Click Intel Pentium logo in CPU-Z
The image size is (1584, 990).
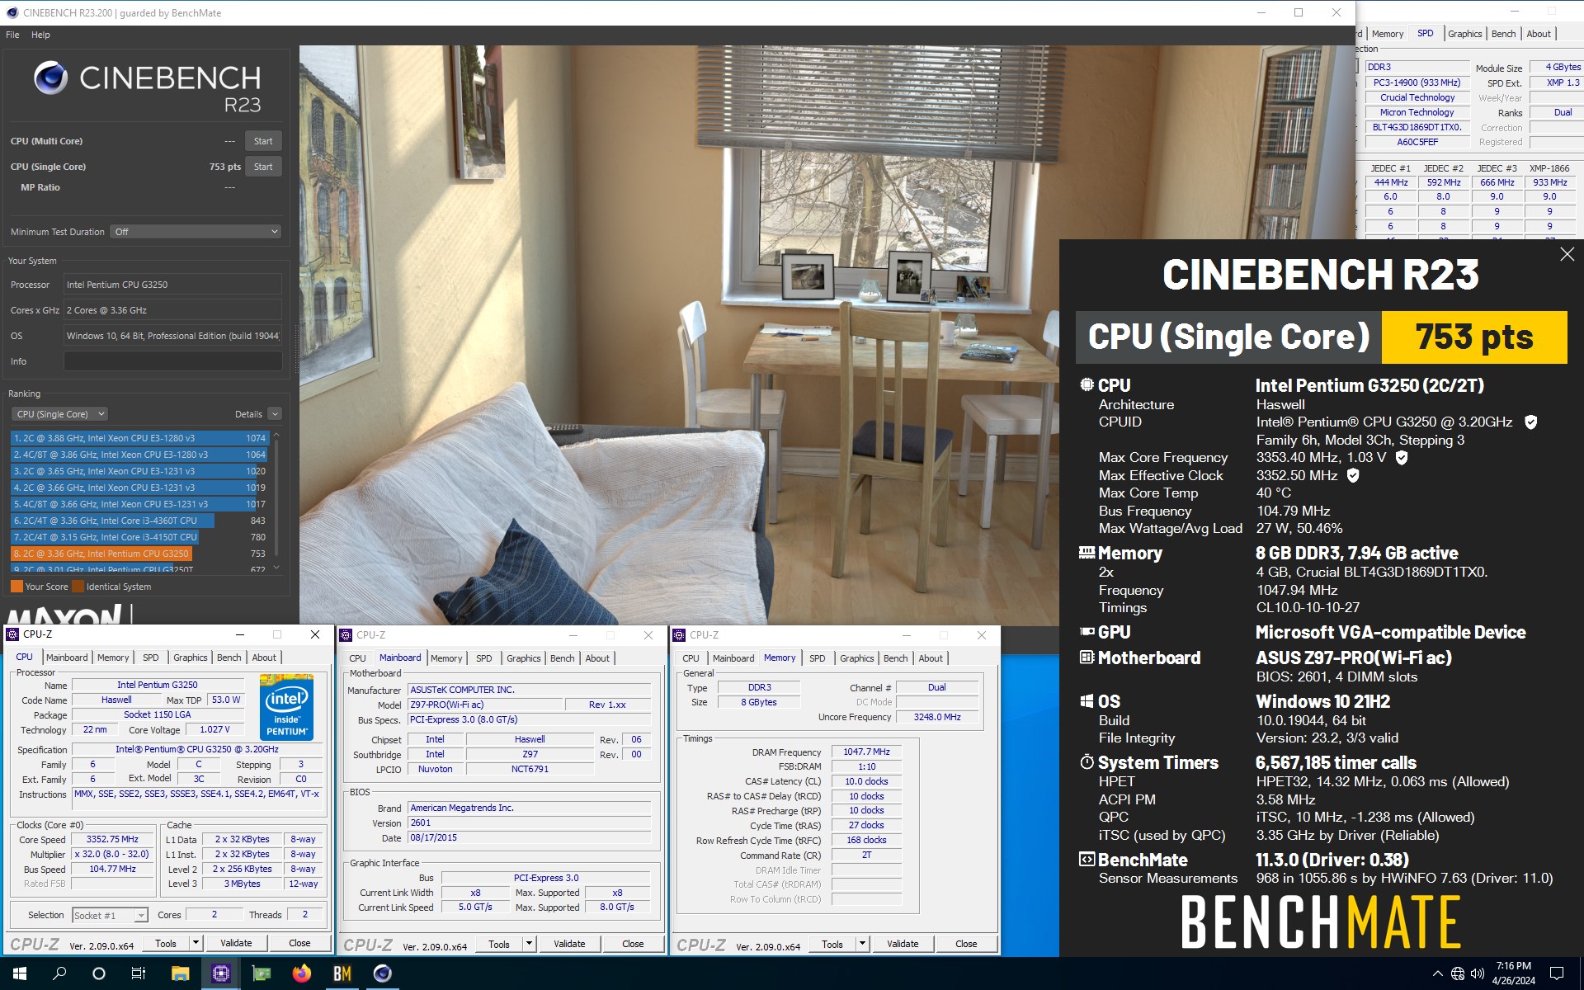pos(286,706)
